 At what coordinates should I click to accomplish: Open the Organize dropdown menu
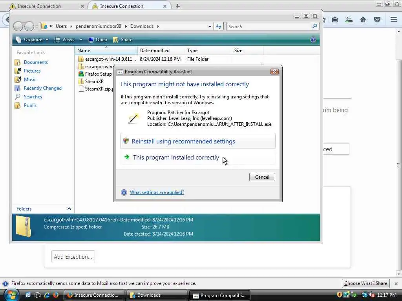(x=32, y=40)
